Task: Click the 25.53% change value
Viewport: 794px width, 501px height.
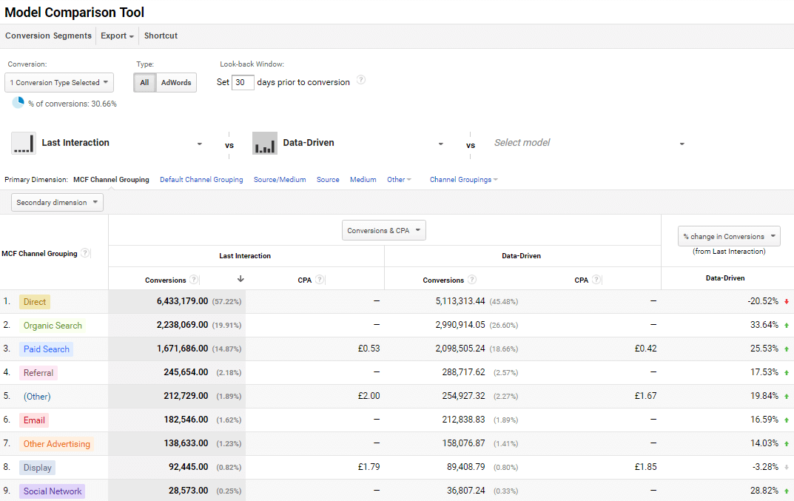Action: [764, 349]
